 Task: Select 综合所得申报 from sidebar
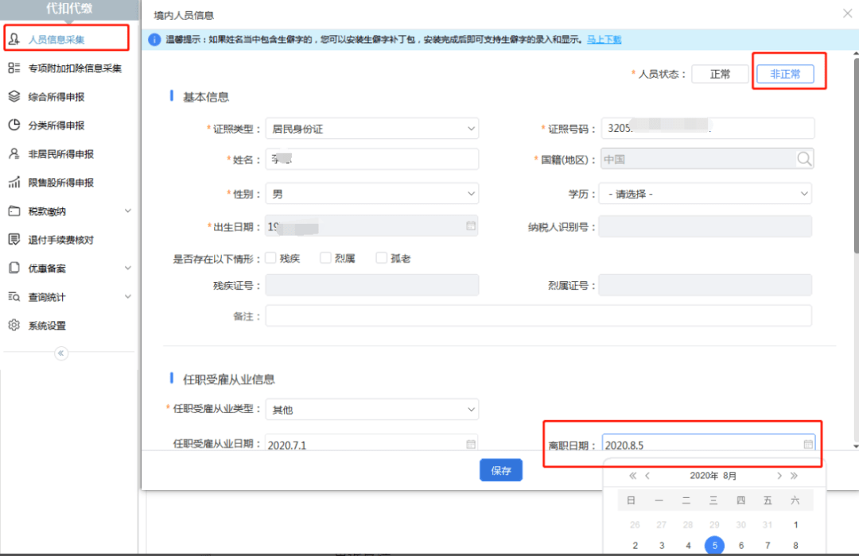tap(56, 97)
